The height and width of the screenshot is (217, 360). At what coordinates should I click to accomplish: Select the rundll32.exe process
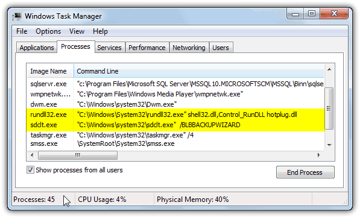[x=175, y=115]
